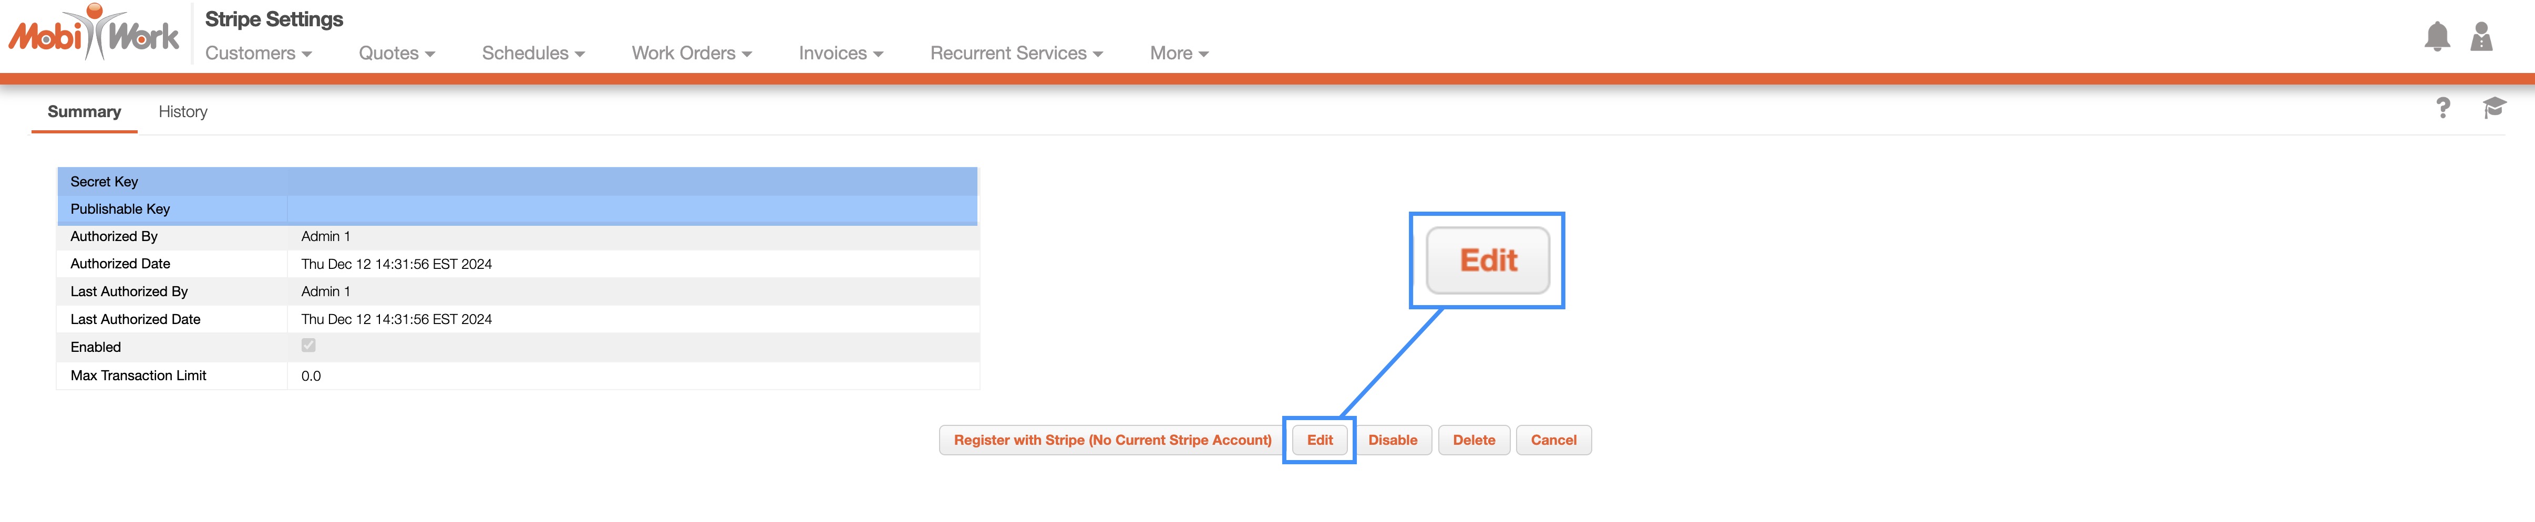Image resolution: width=2535 pixels, height=522 pixels.
Task: Click the Cancel button
Action: pyautogui.click(x=1553, y=441)
